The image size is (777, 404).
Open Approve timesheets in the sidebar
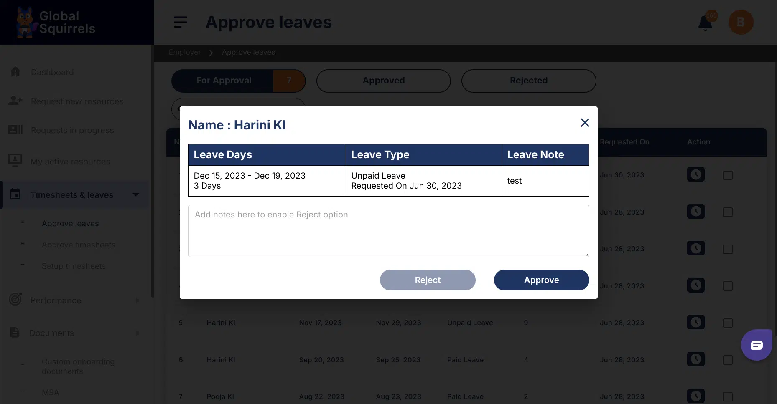(79, 245)
